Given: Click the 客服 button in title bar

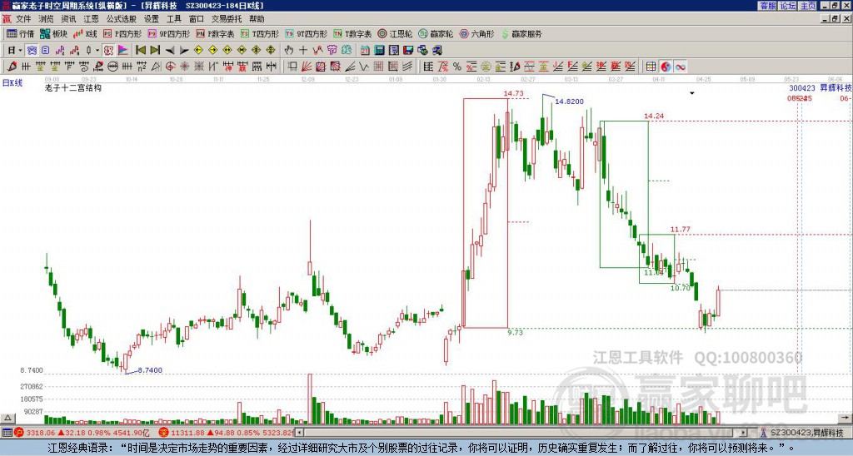Looking at the screenshot, I should [768, 6].
